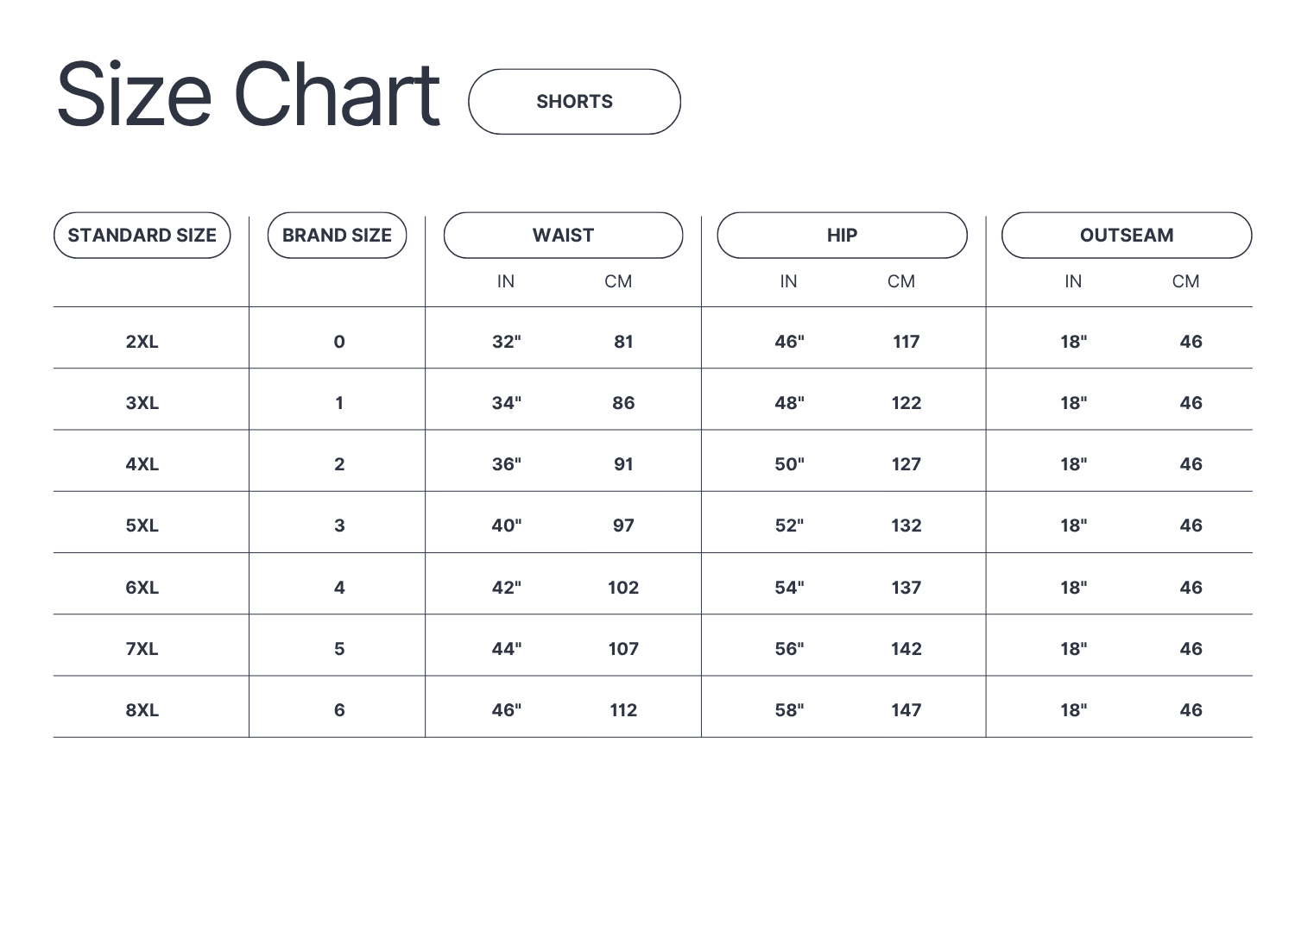The image size is (1295, 932).
Task: Select the 142 cm hip value
Action: pos(906,649)
